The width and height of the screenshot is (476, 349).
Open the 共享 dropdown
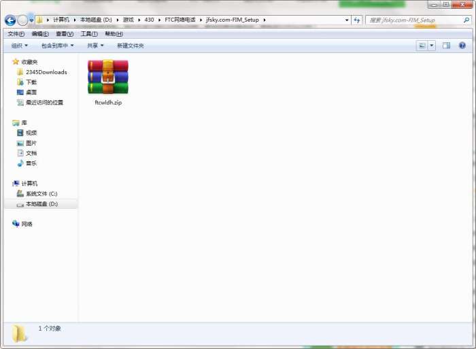pyautogui.click(x=95, y=46)
